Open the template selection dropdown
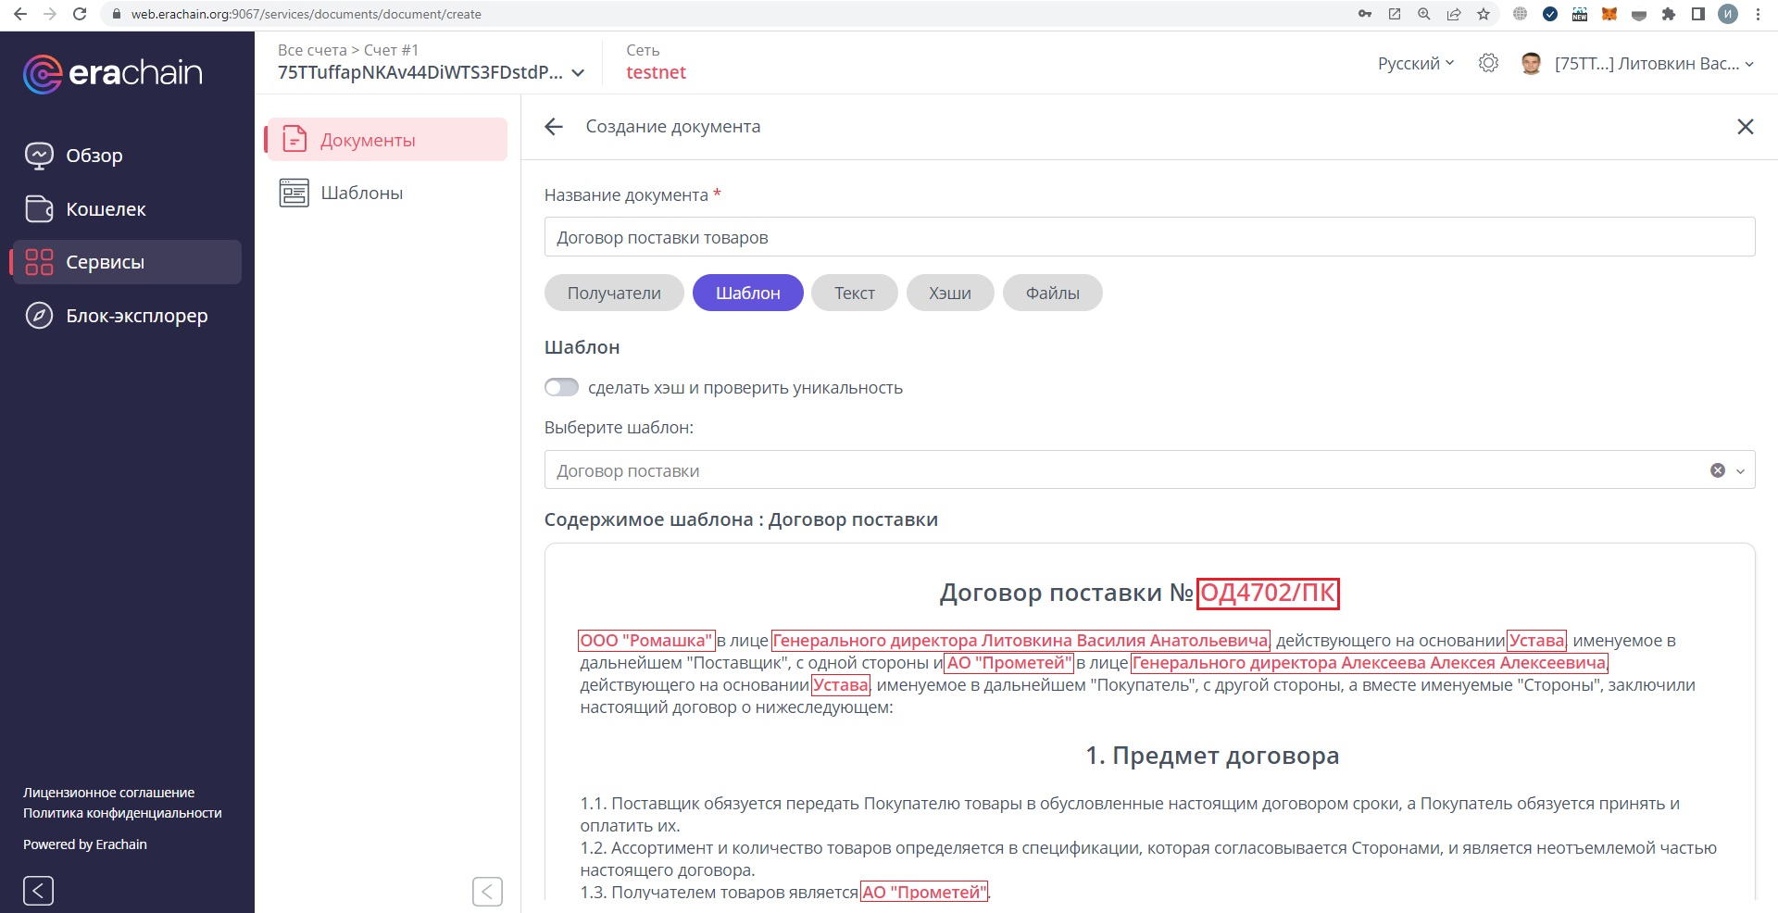This screenshot has width=1778, height=913. point(1739,469)
